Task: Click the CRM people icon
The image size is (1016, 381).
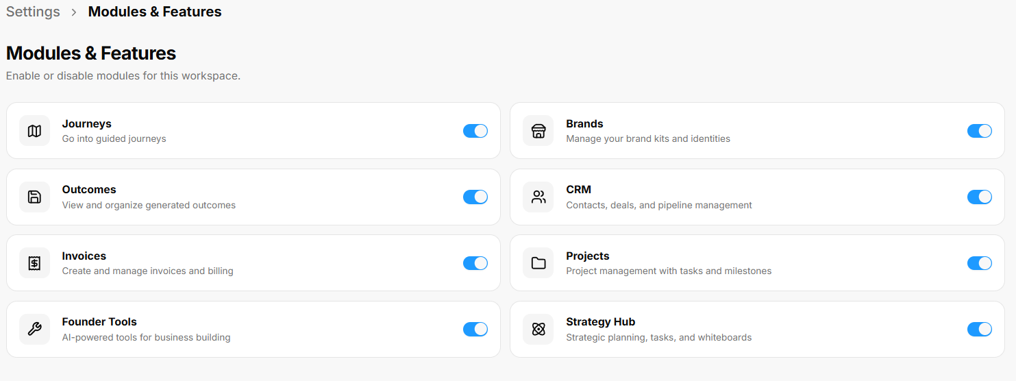Action: 538,197
